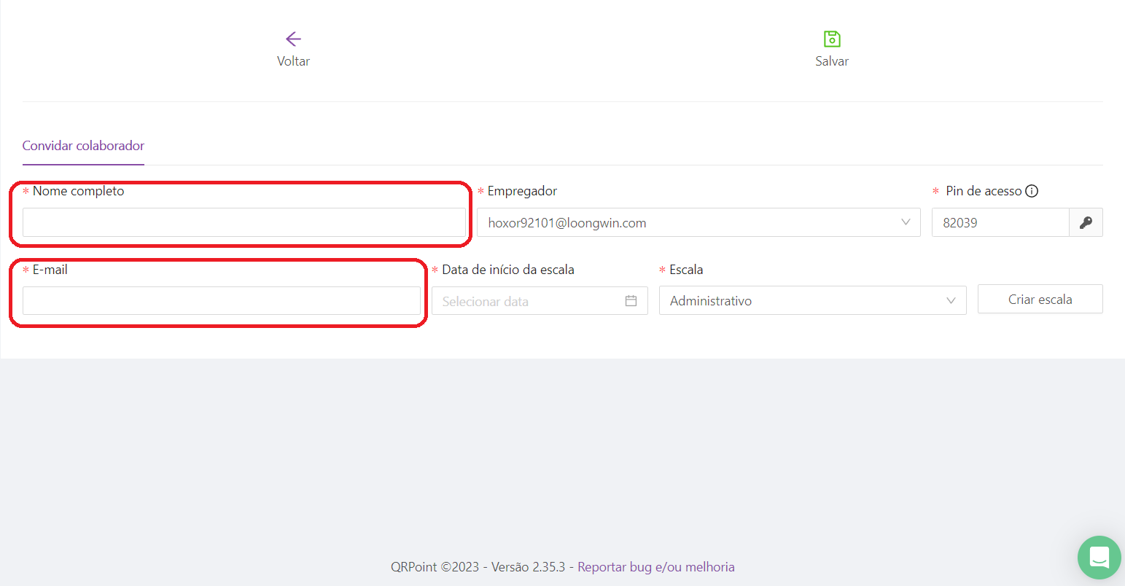
Task: Click the chevron arrow in Empregador field
Action: point(906,222)
